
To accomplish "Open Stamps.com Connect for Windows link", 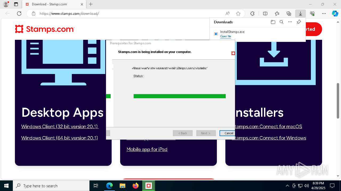I will point(270,138).
